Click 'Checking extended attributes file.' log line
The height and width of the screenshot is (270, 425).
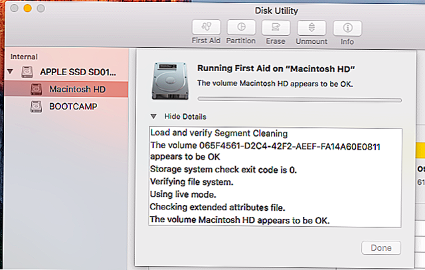click(218, 207)
